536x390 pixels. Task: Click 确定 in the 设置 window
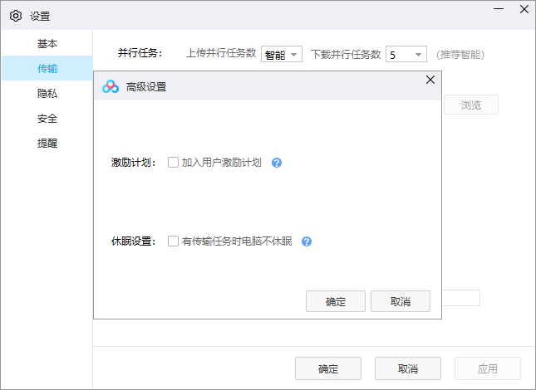328,368
